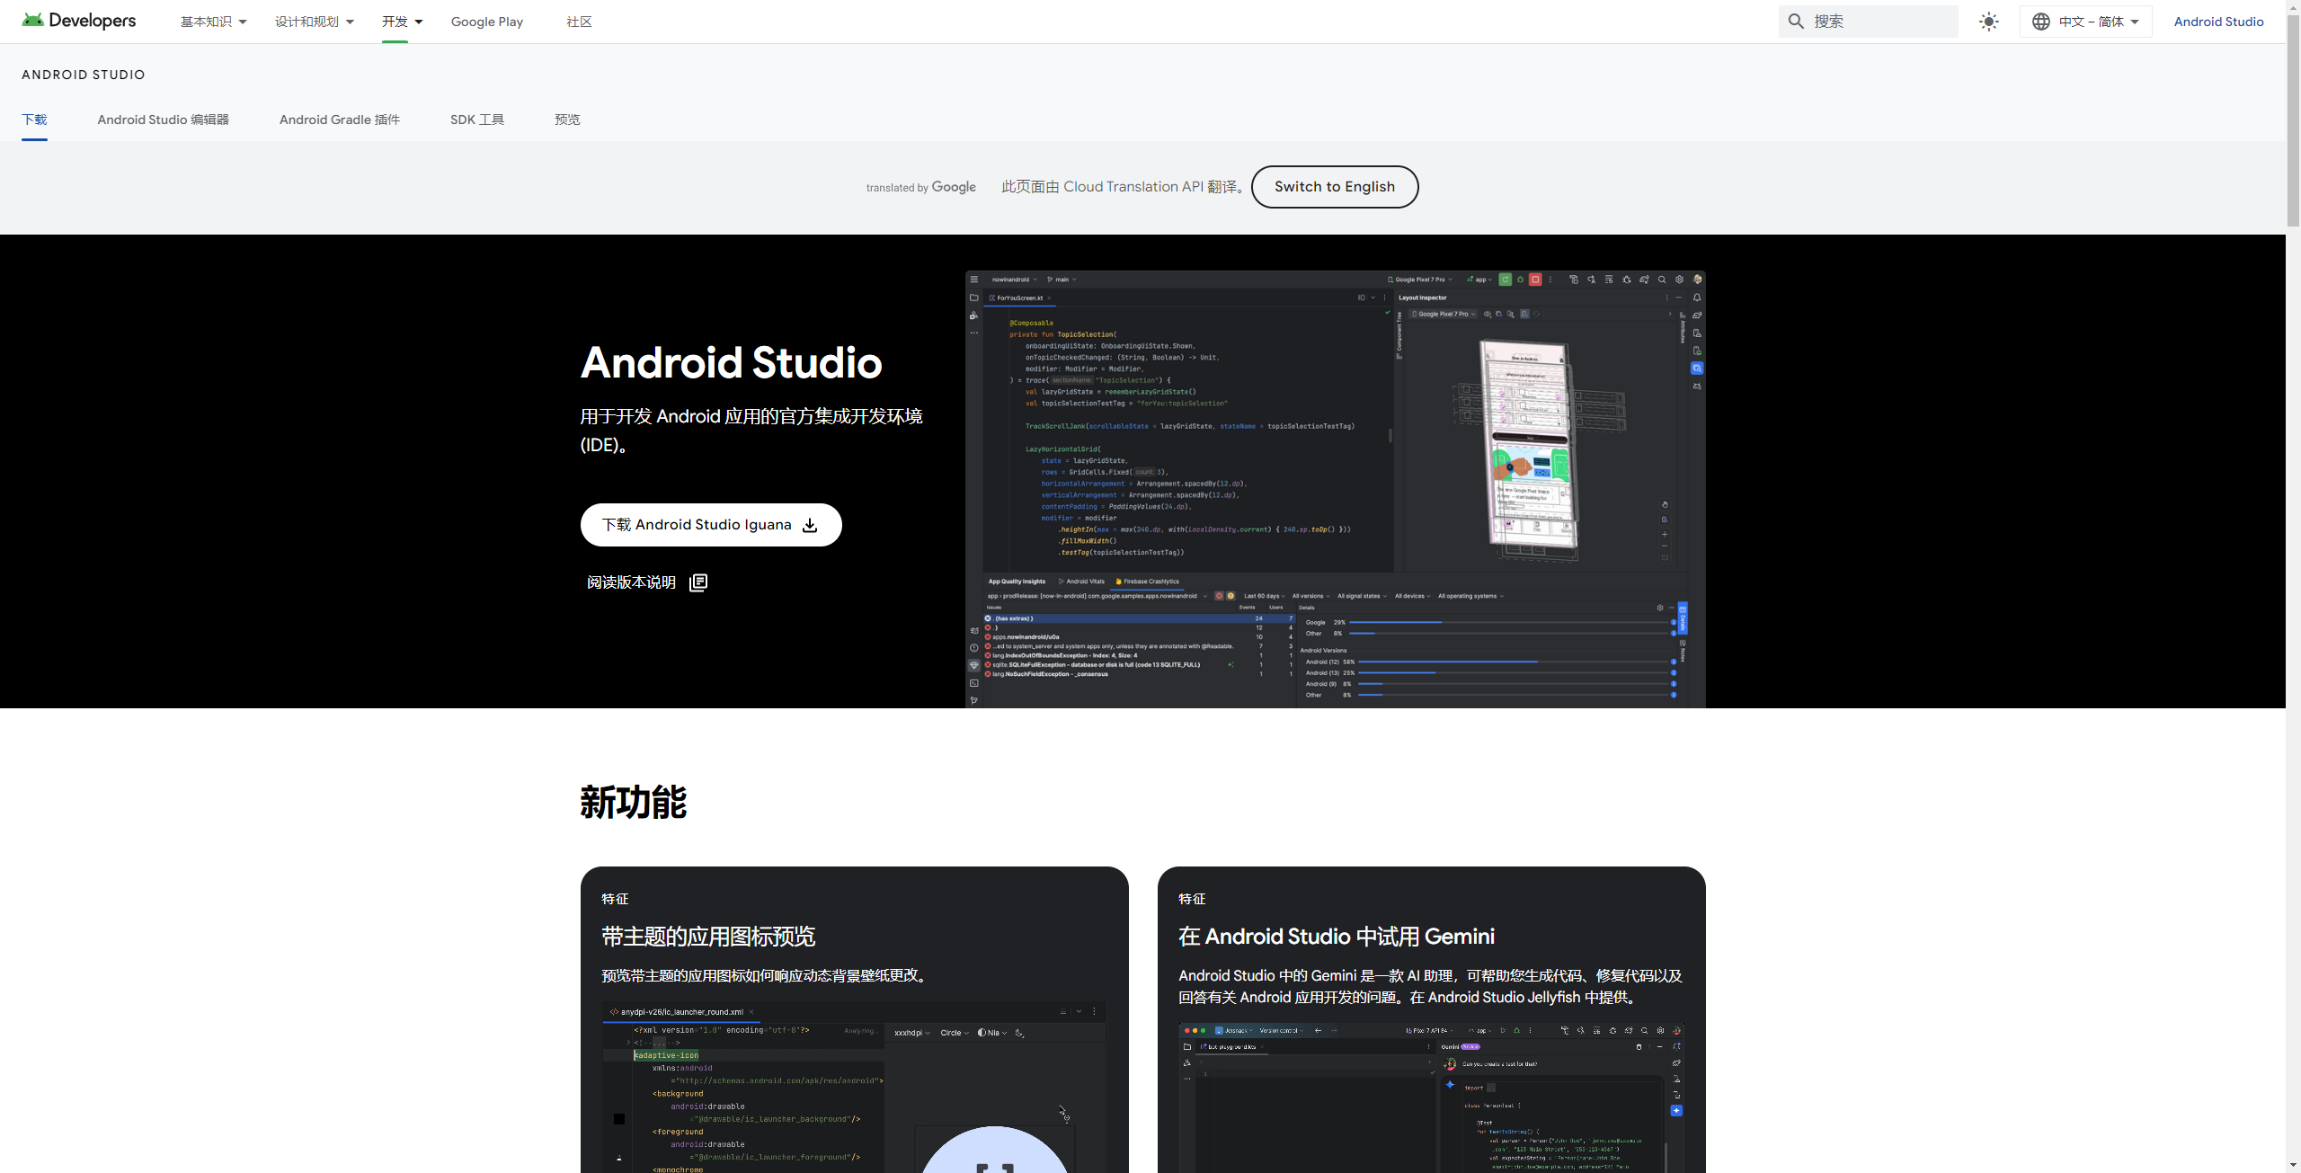Image resolution: width=2301 pixels, height=1173 pixels.
Task: Click the Android Studio link in header
Action: coord(2218,22)
